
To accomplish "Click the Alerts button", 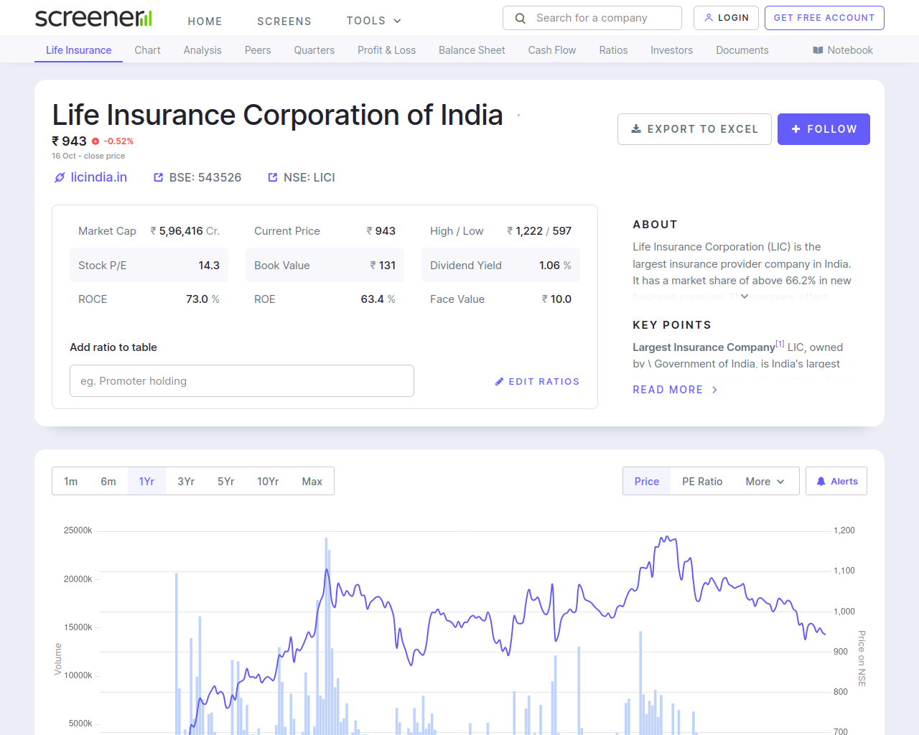I will 836,482.
